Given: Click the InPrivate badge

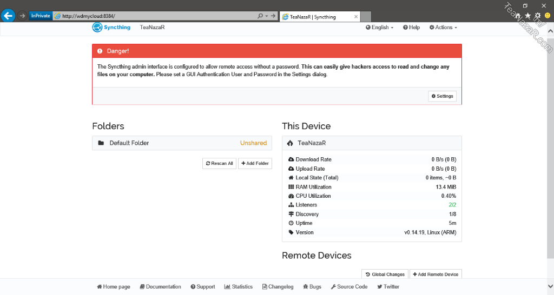Looking at the screenshot, I should (41, 16).
